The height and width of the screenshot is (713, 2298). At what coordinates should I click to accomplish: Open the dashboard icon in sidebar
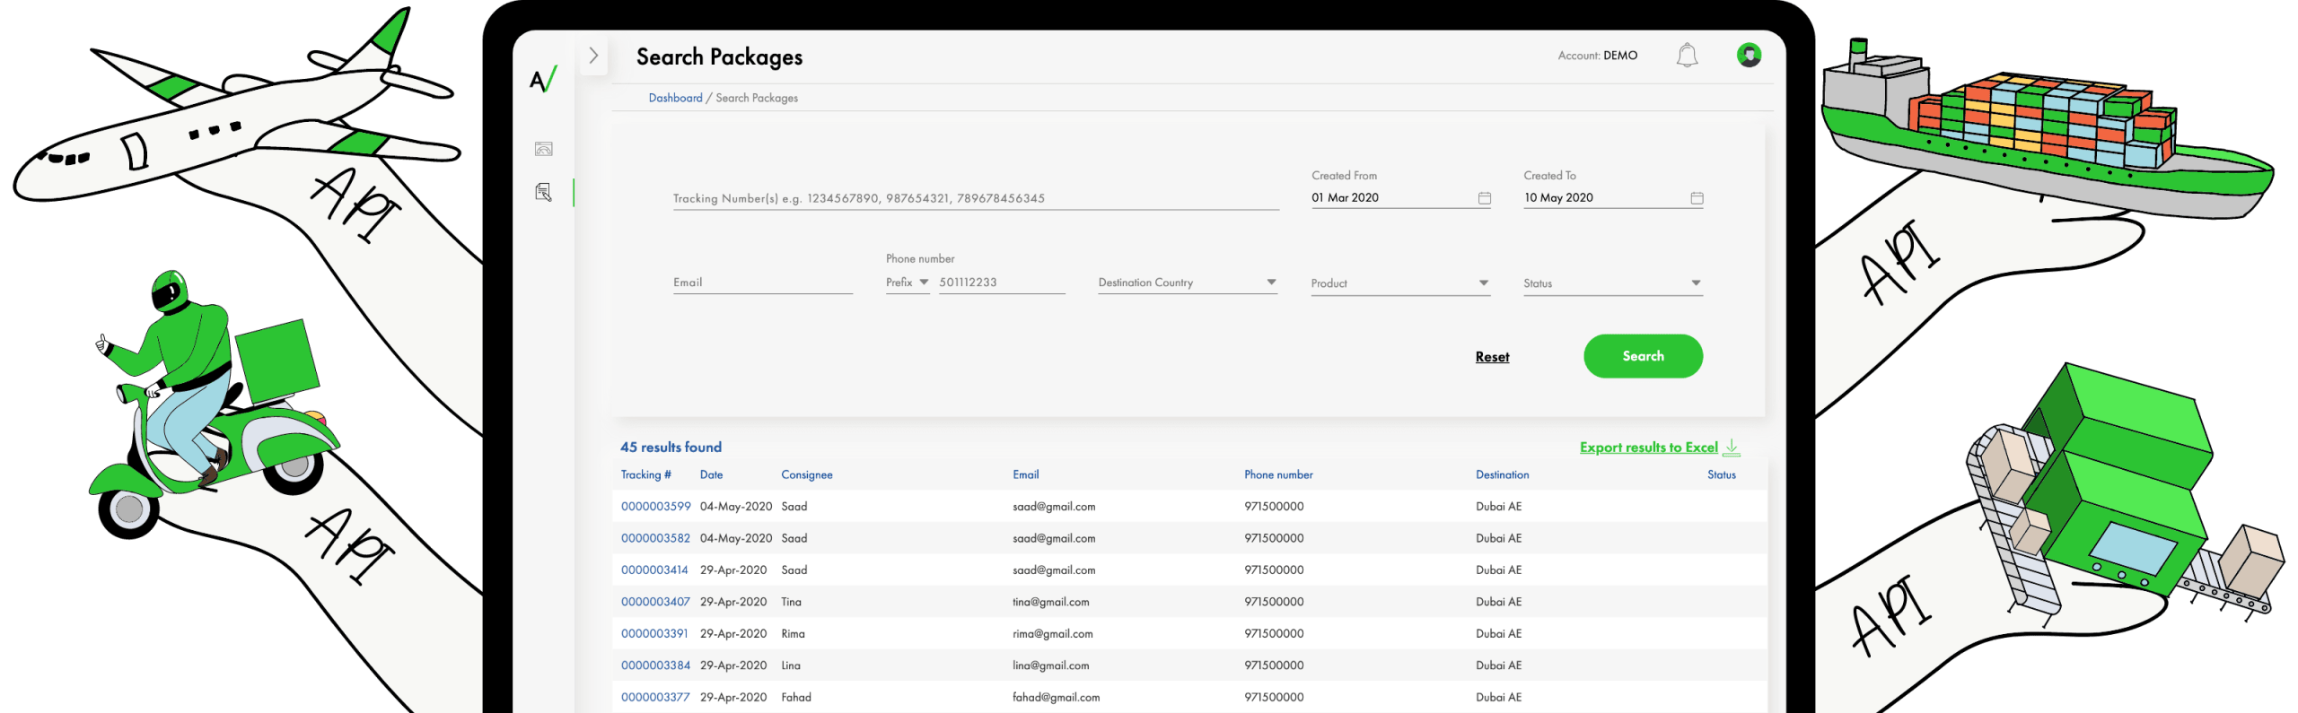543,149
